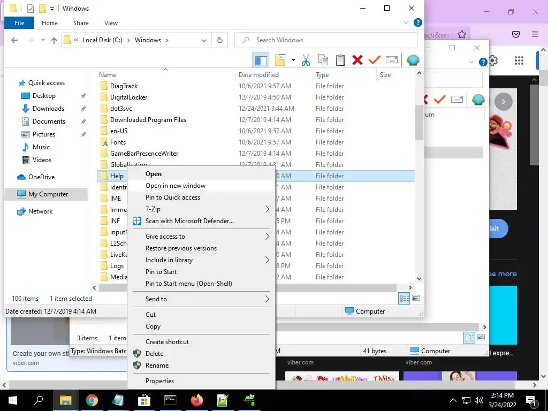
Task: Switch to large thumbnails view in Windows window
Action: point(416,298)
